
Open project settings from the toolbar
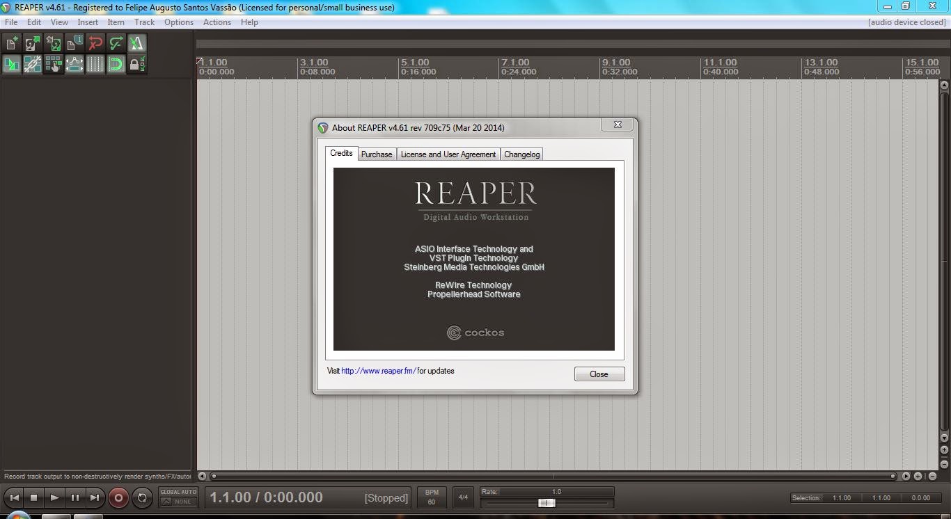pos(74,43)
